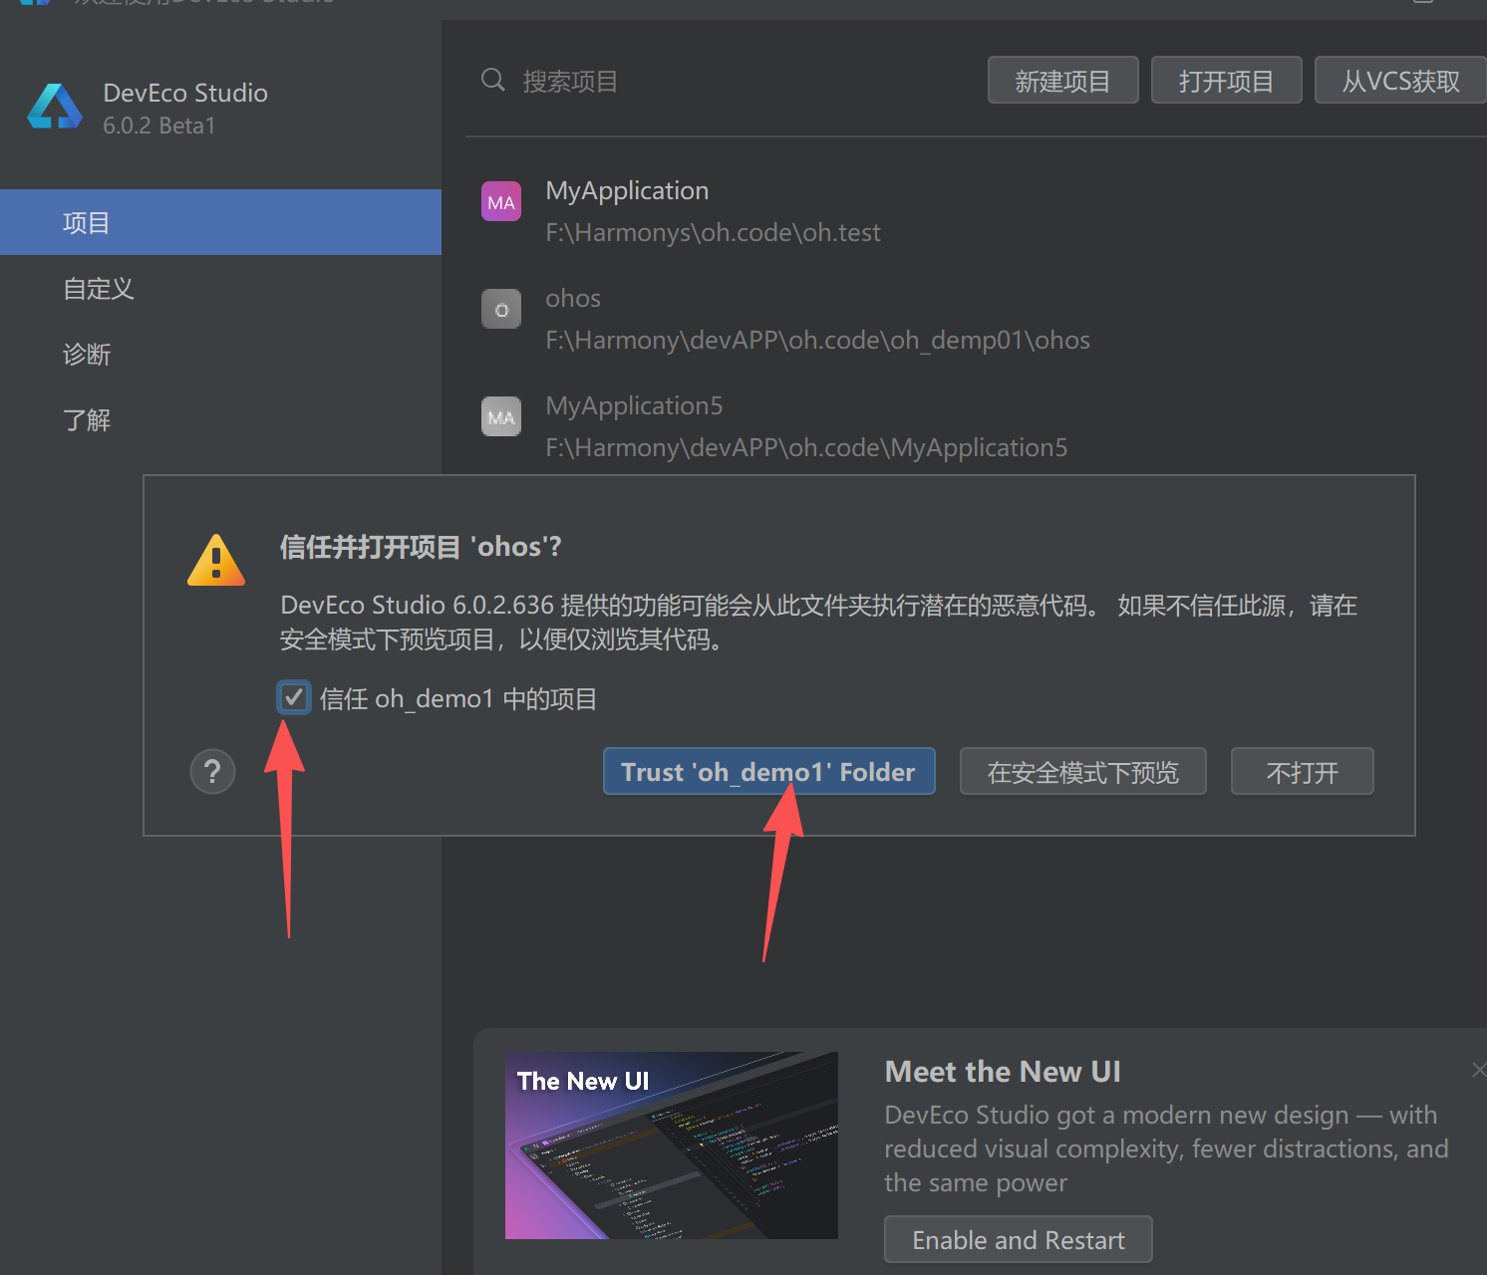
Task: Click Trust 'oh_demo1' Folder button
Action: (768, 771)
